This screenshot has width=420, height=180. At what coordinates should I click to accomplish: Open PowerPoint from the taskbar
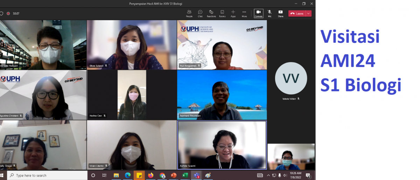174,175
